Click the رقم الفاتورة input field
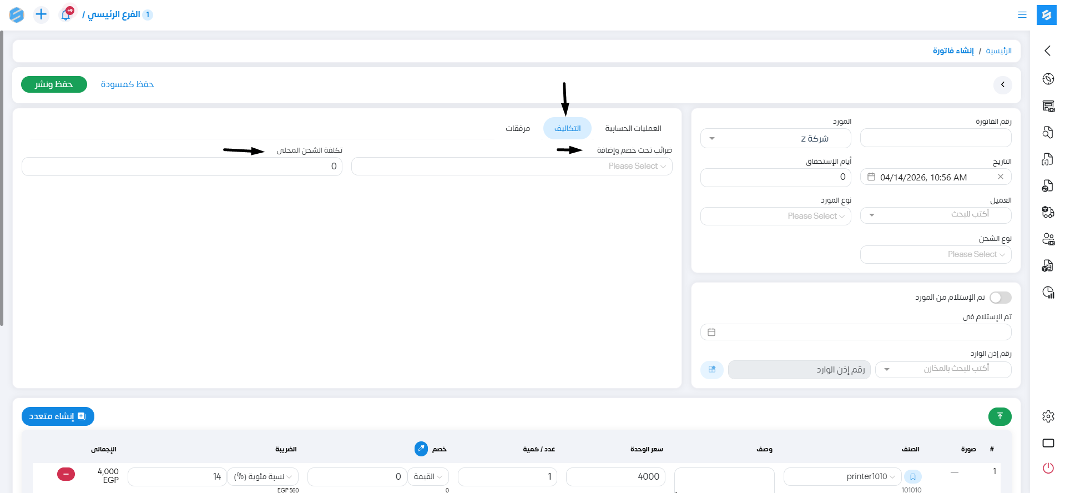The width and height of the screenshot is (1065, 493). pyautogui.click(x=936, y=138)
